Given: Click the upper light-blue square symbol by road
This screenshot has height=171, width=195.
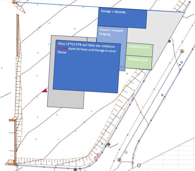Looking at the screenshot, I should pos(182,62).
